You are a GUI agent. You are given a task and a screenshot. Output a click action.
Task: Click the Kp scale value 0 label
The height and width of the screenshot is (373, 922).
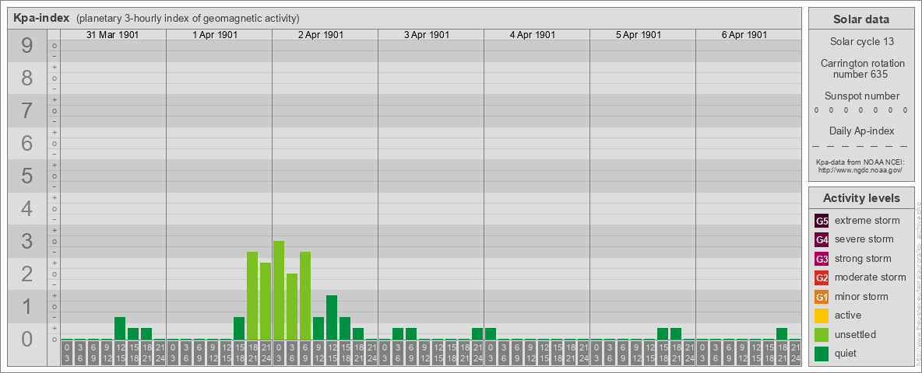[x=26, y=338]
